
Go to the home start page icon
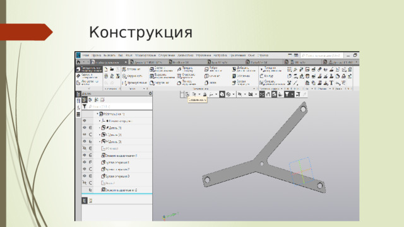[x=78, y=62]
